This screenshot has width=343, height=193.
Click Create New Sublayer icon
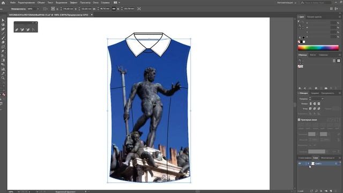(326, 191)
